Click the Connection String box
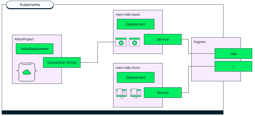 click(62, 63)
